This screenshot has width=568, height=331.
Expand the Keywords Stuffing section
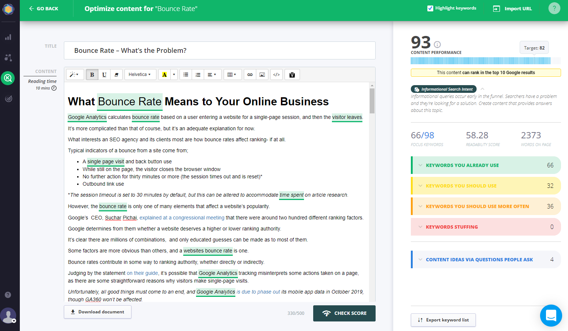coord(486,227)
